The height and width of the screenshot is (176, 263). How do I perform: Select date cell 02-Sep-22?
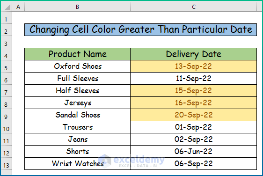[x=194, y=139]
